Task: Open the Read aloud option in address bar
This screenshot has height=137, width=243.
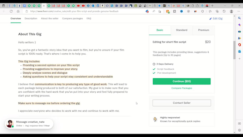Action: (154, 11)
